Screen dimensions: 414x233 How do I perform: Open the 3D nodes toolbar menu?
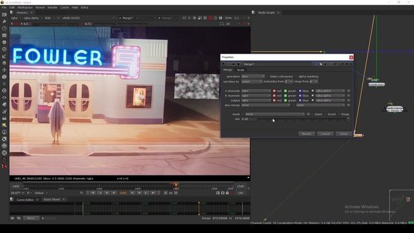coord(5,76)
